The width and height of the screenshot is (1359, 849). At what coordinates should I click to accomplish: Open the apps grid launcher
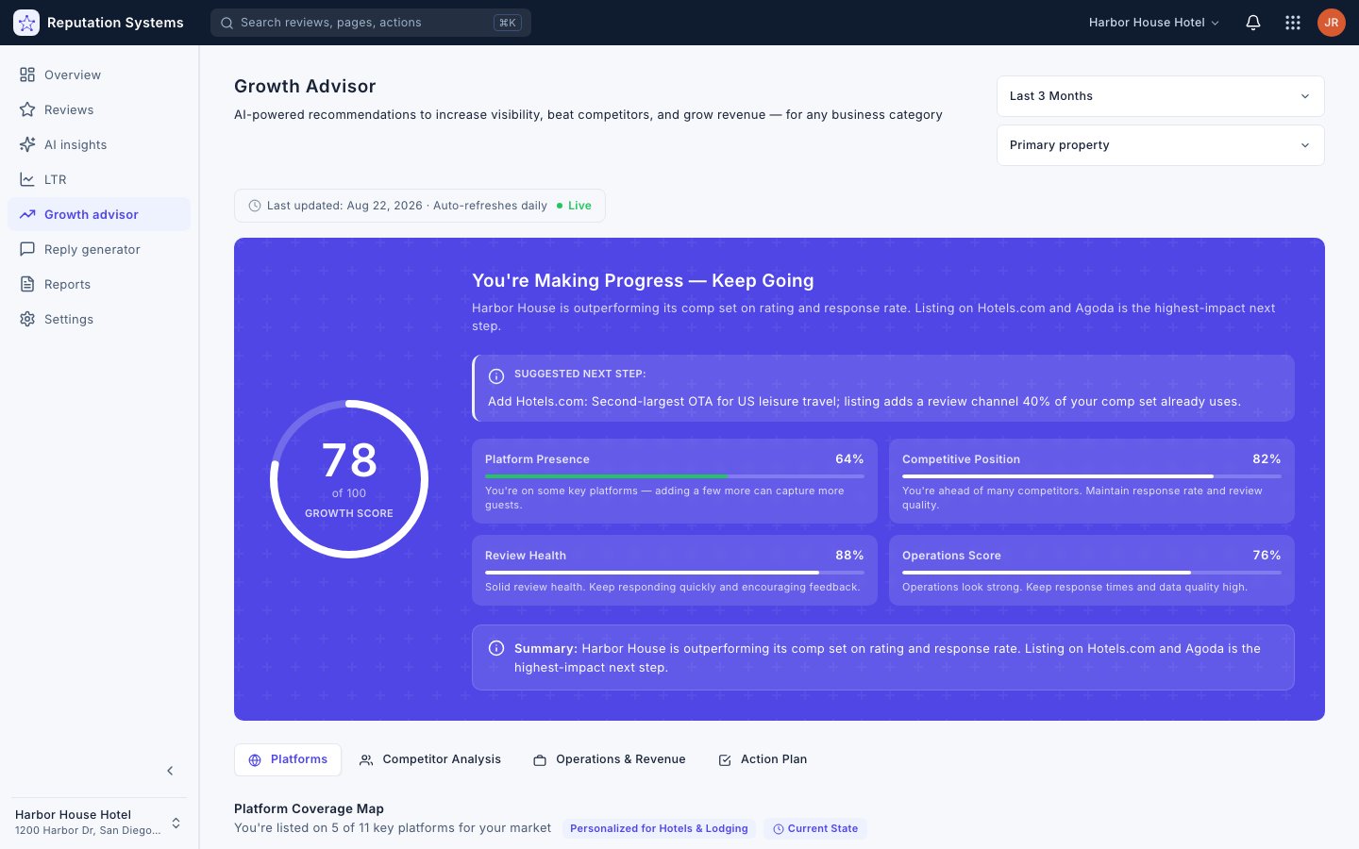point(1293,23)
